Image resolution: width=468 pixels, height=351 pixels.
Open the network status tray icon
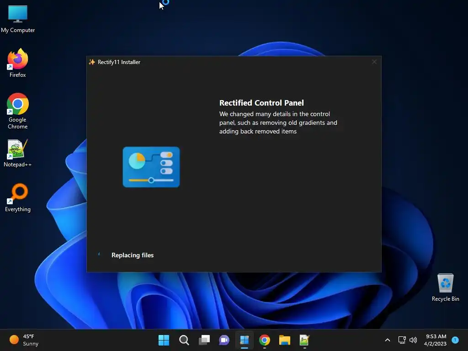point(402,340)
